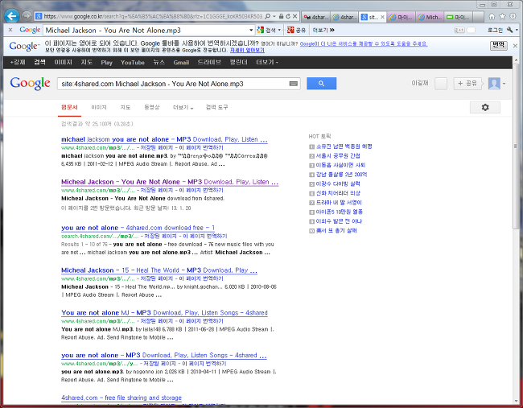Click the main Google logo
Viewport: 523px width, 408px height.
30,84
